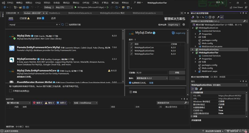Uncheck WebApplicationData project checkbox

[x=131, y=51]
